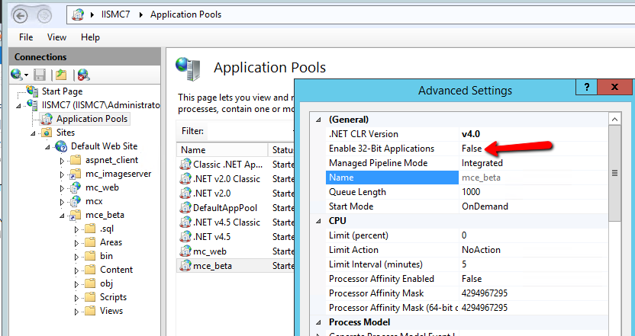Viewport: 635px width, 336px height.
Task: Select the Start Page tree item
Action: click(x=62, y=91)
